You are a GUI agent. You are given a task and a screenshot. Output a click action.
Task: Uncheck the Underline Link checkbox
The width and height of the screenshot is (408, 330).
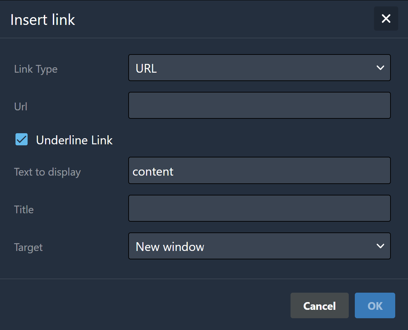[22, 139]
